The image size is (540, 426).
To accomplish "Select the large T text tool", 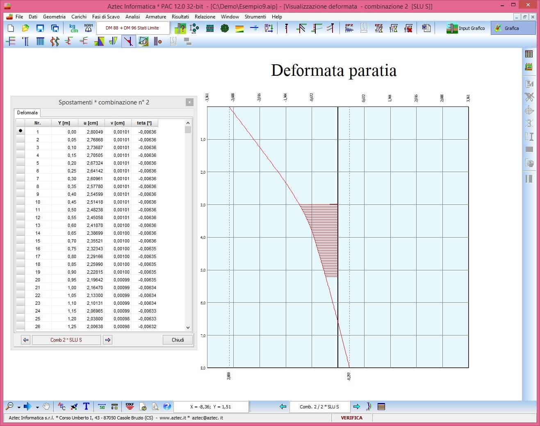I will pos(86,406).
